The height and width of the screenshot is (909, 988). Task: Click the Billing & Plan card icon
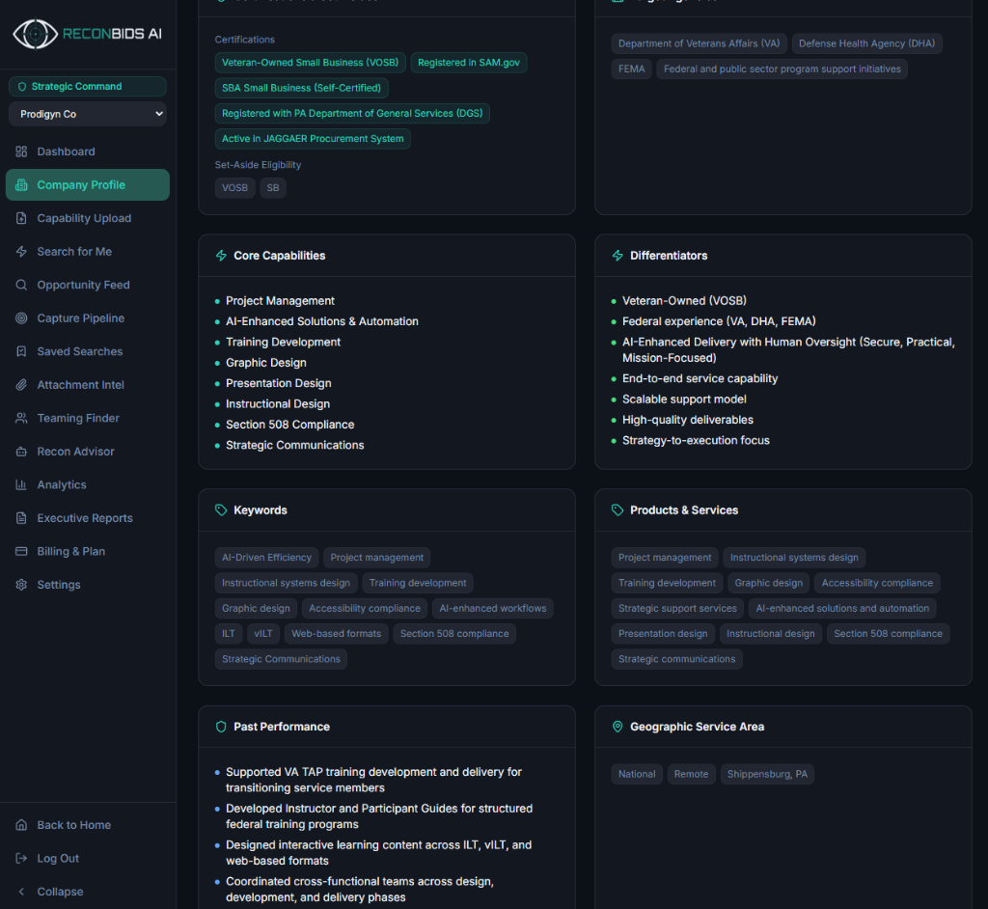(x=21, y=551)
